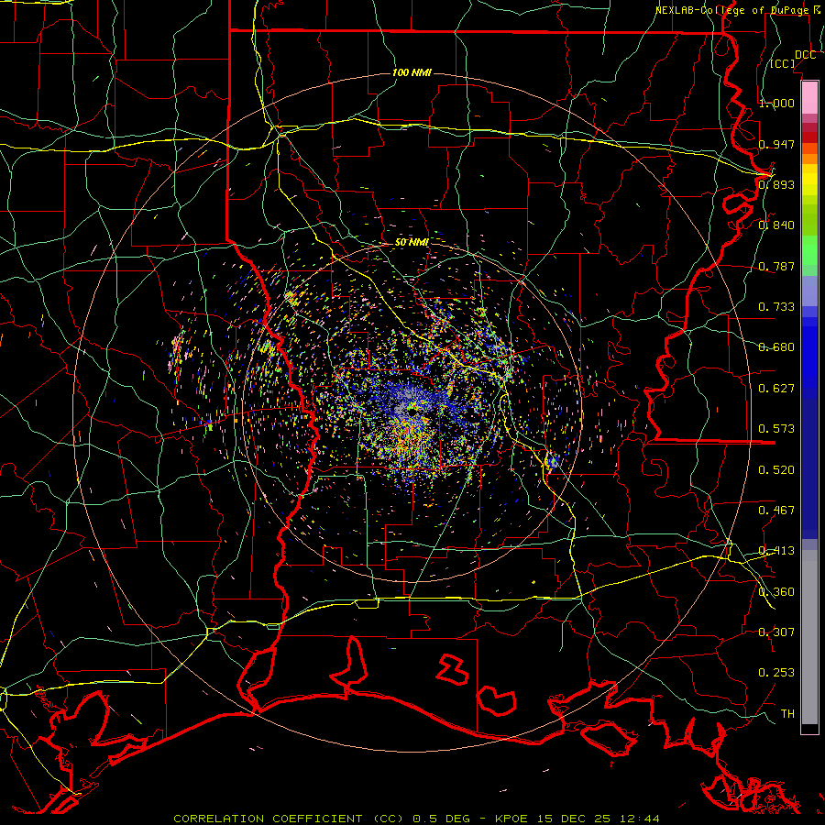
Task: Click the 50 NMI range ring label
Action: [x=412, y=242]
